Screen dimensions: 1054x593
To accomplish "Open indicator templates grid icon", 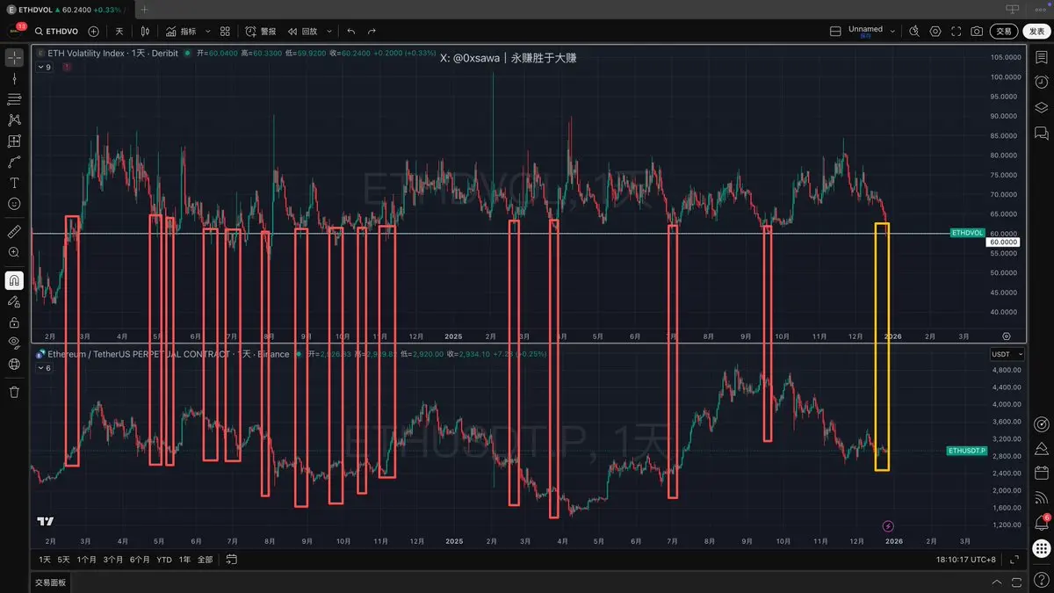I will [x=226, y=31].
